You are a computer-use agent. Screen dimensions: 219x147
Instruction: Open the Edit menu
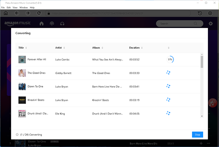point(9,7)
